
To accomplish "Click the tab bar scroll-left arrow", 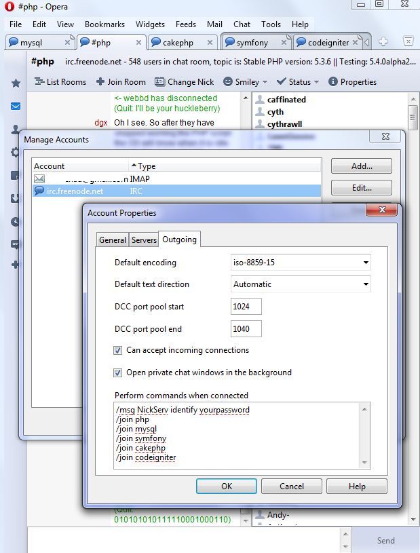I will point(367,42).
